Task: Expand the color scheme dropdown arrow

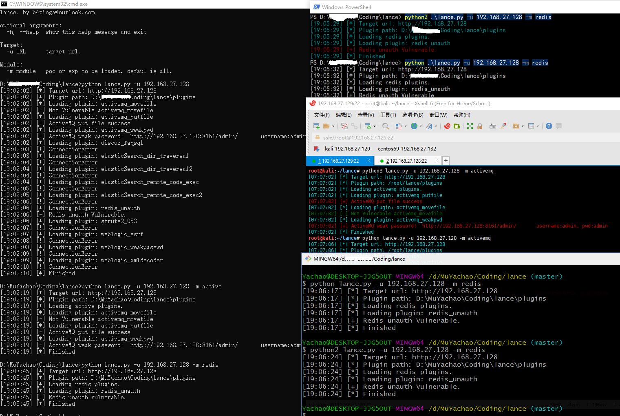Action: [406, 126]
